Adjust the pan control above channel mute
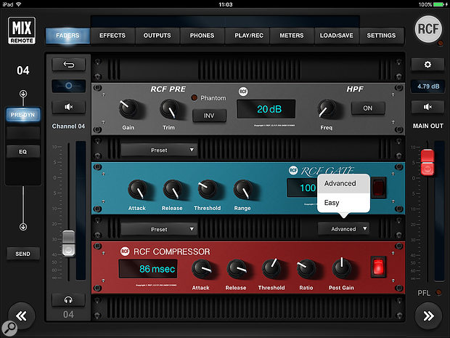Viewport: 450px width, 338px height. [69, 86]
